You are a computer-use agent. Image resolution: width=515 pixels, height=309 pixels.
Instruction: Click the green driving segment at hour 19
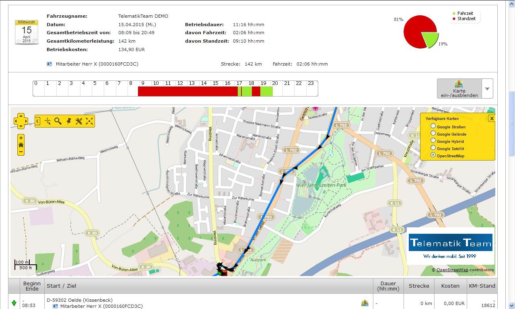pyautogui.click(x=266, y=91)
